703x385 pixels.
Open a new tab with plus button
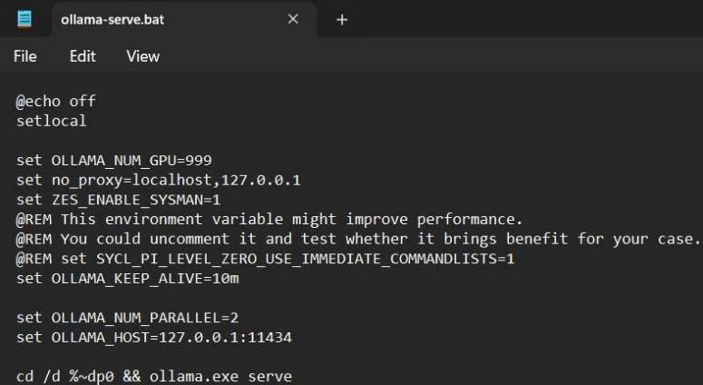pos(342,19)
